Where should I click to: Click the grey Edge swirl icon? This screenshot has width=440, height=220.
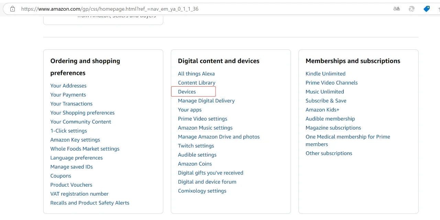(x=411, y=9)
